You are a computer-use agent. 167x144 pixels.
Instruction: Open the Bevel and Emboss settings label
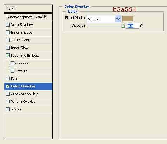(x=25, y=56)
